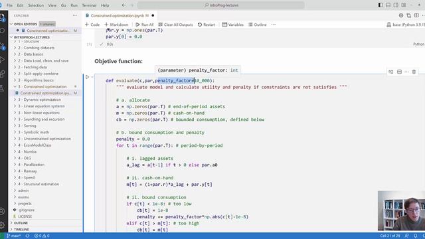Open the LICENSE file
Viewport: 425px width, 239px height.
click(x=25, y=216)
